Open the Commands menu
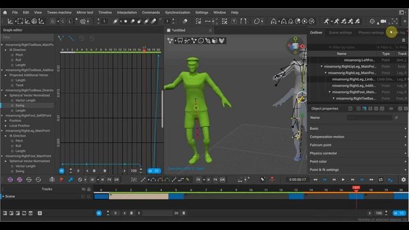The image size is (409, 230). [x=151, y=12]
